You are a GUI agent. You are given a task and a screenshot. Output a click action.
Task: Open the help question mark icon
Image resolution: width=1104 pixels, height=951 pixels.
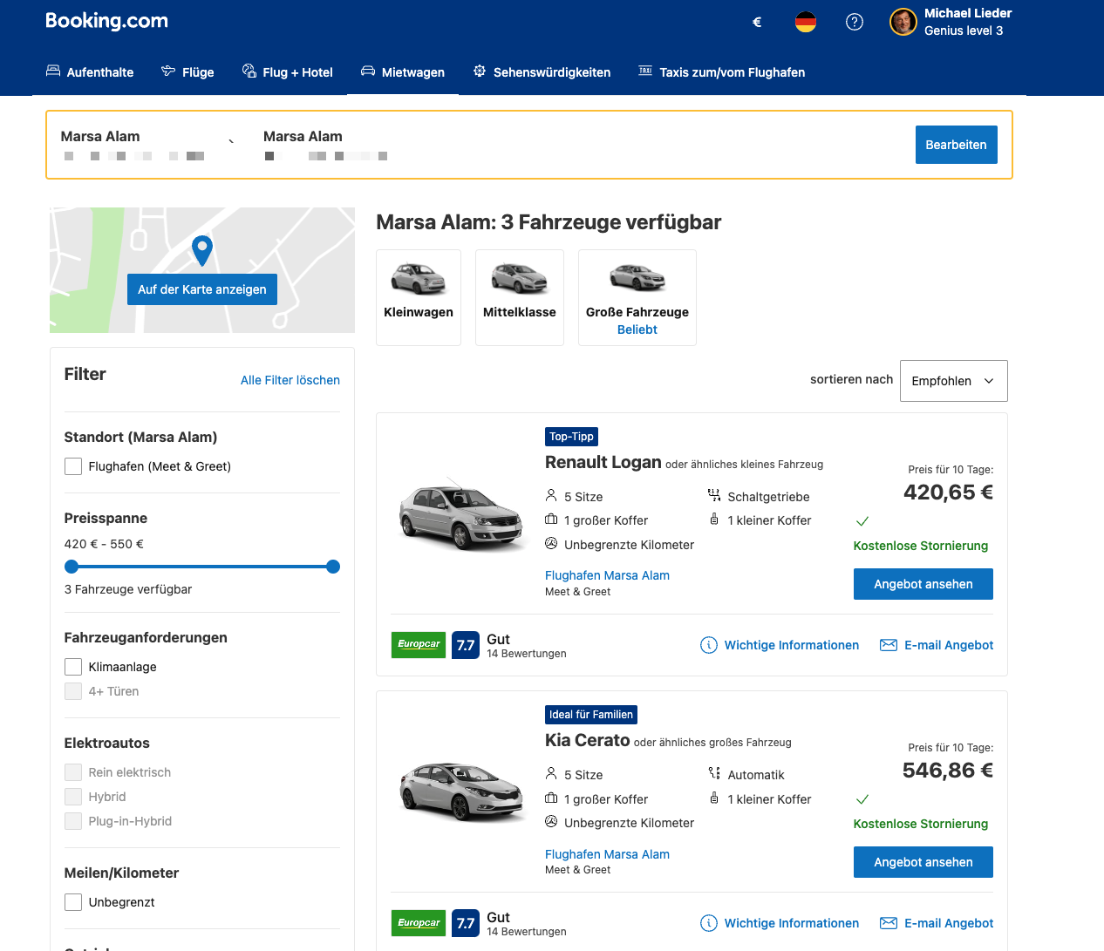(x=854, y=22)
